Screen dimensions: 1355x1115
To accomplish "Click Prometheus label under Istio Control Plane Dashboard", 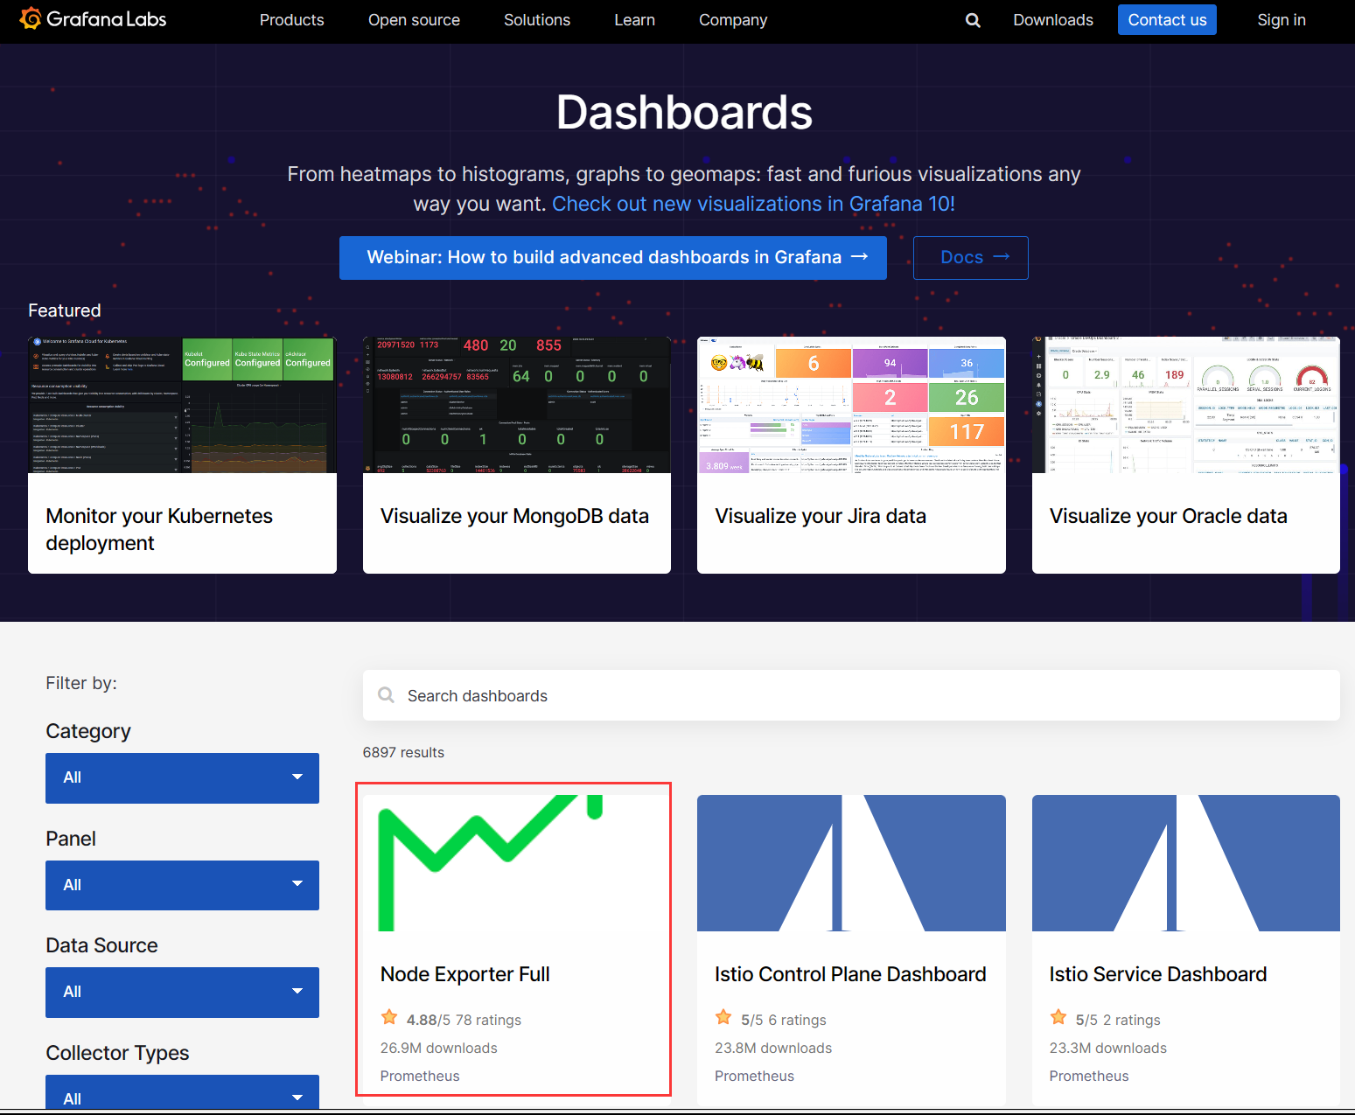I will [755, 1076].
